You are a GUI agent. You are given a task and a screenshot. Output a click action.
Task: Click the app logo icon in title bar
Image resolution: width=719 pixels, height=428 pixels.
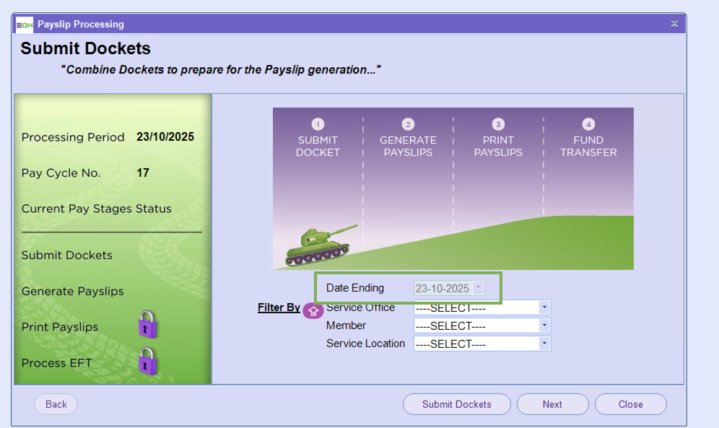[x=25, y=25]
